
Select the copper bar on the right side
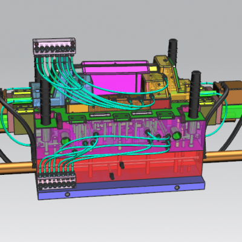pos(223,156)
